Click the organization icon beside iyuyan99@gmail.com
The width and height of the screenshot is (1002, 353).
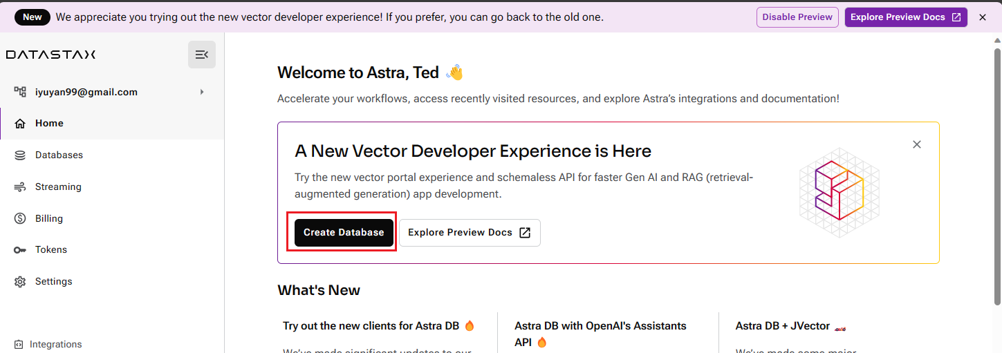pos(20,92)
